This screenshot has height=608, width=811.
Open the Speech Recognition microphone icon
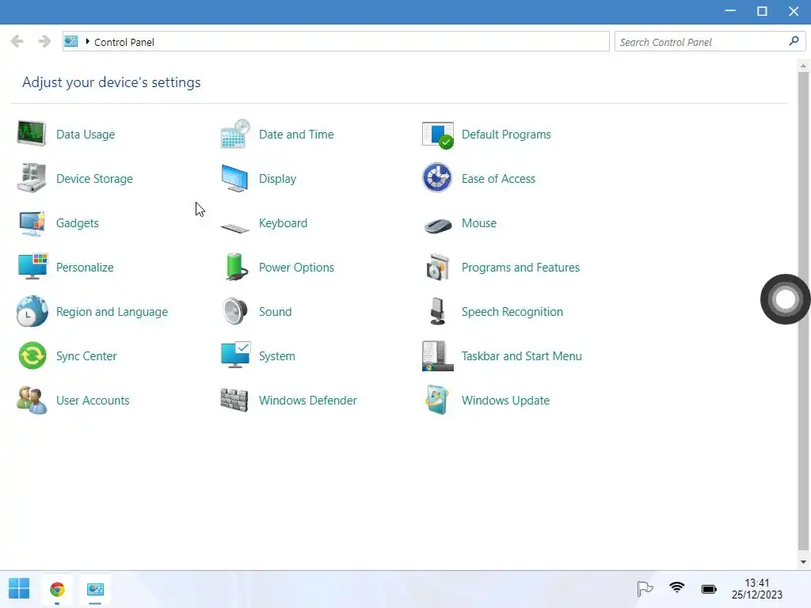[x=437, y=311]
